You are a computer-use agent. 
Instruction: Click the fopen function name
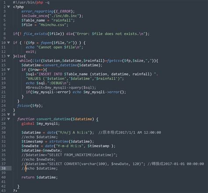point(46,43)
